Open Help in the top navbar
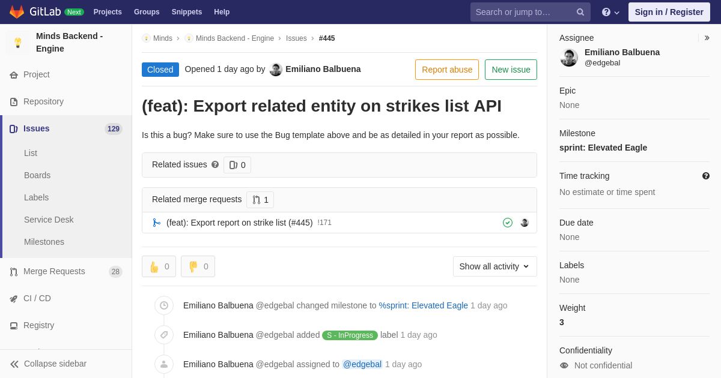This screenshot has height=378, width=721. click(222, 12)
